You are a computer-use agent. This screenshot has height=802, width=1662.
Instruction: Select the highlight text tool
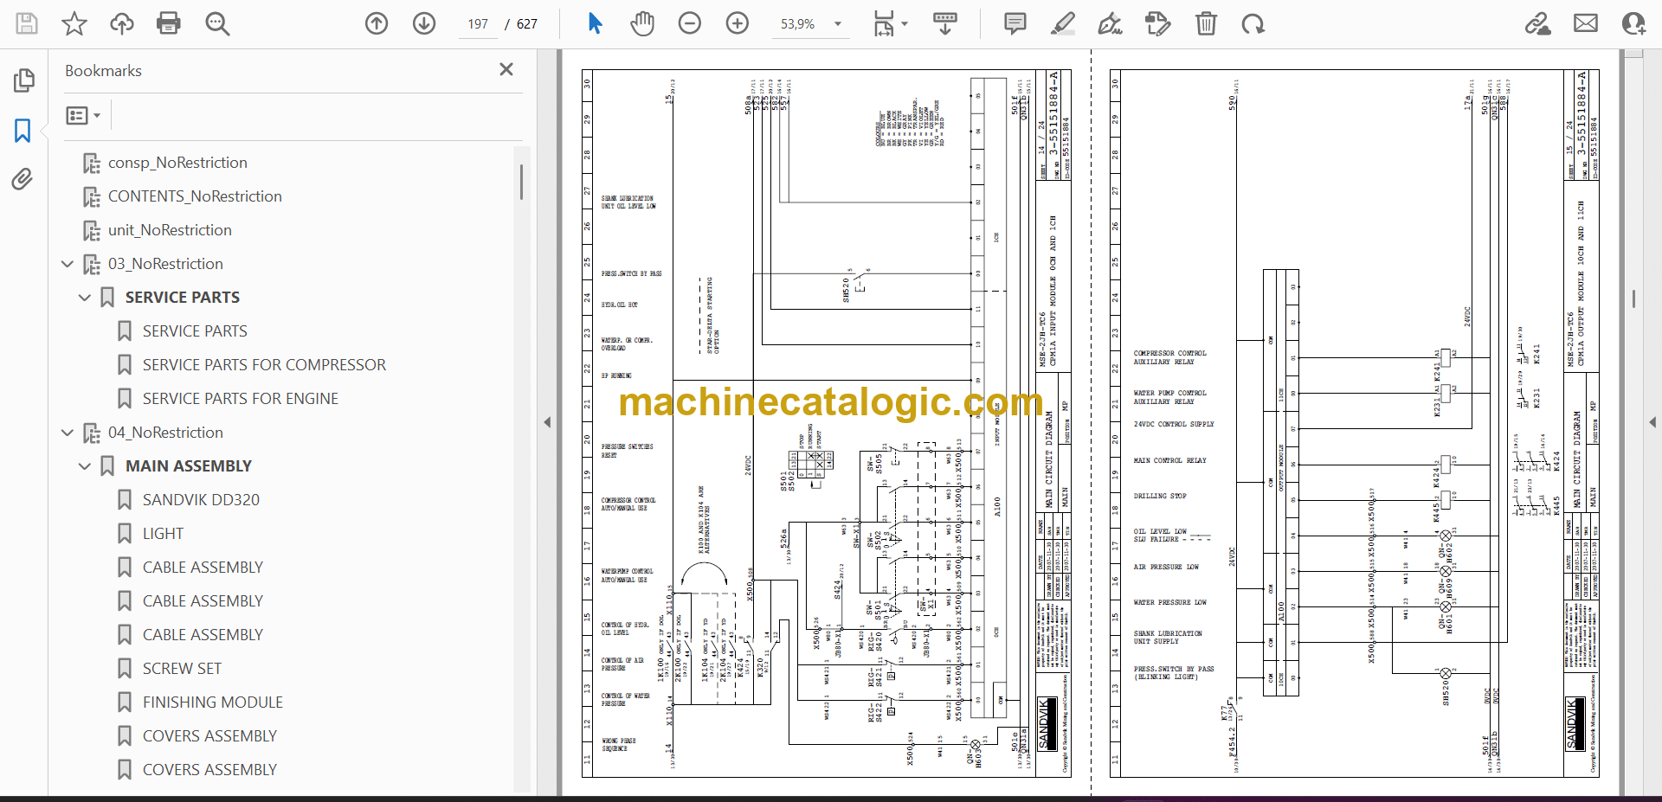(x=1062, y=23)
